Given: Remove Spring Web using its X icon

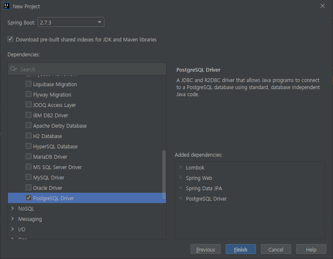Looking at the screenshot, I should click(x=181, y=178).
